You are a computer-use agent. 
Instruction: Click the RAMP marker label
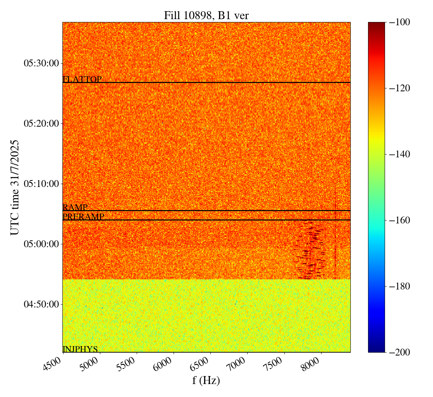pyautogui.click(x=75, y=208)
